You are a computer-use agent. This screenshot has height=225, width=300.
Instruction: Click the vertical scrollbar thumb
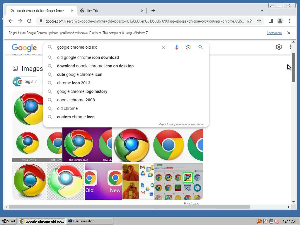tap(294, 68)
